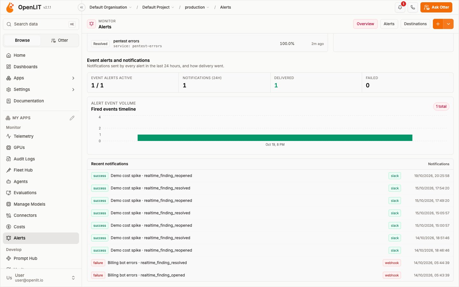459x287 pixels.
Task: Open Connectors in sidebar
Action: pos(41,215)
